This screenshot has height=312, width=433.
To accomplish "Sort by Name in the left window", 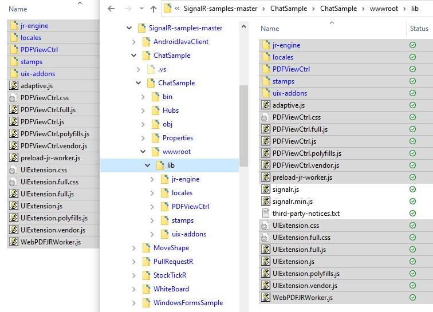I will pyautogui.click(x=18, y=9).
